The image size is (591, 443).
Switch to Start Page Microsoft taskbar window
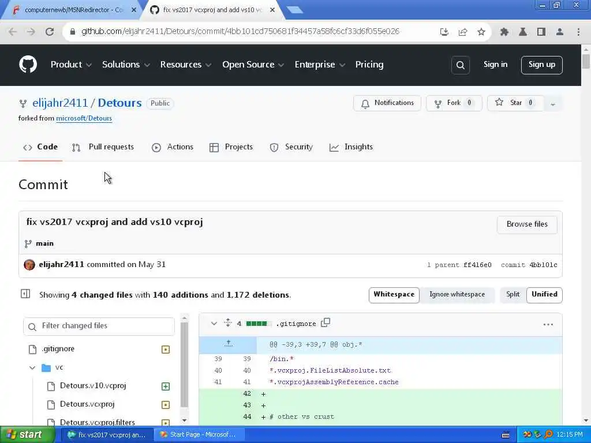click(199, 435)
